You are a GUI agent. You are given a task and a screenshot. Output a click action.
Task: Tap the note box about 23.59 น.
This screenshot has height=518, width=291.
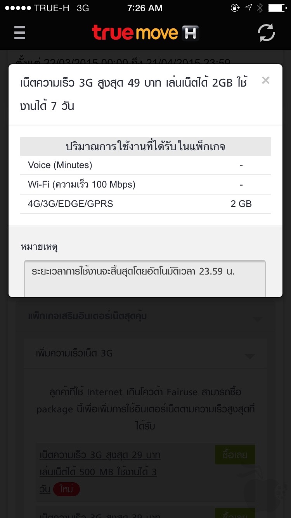point(145,278)
